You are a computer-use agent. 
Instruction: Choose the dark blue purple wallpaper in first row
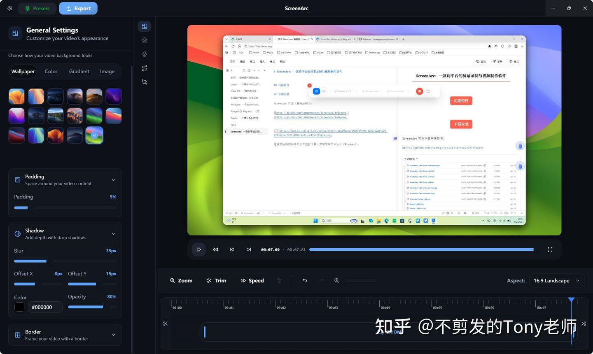click(114, 96)
